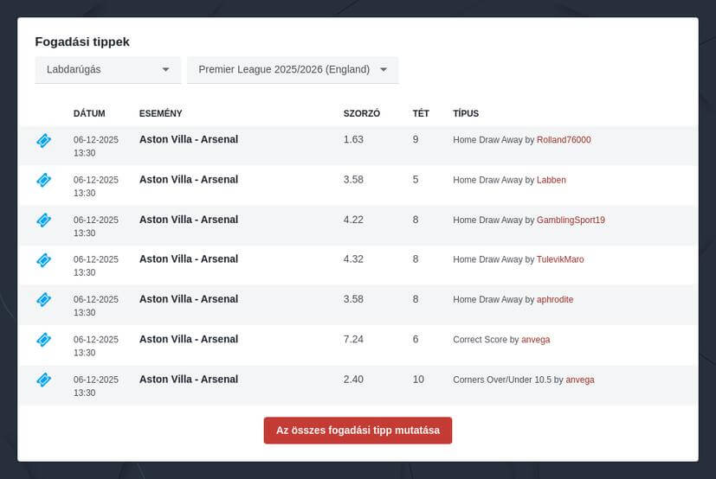Open aphrodite's profile link
716x479 pixels.
click(x=555, y=300)
